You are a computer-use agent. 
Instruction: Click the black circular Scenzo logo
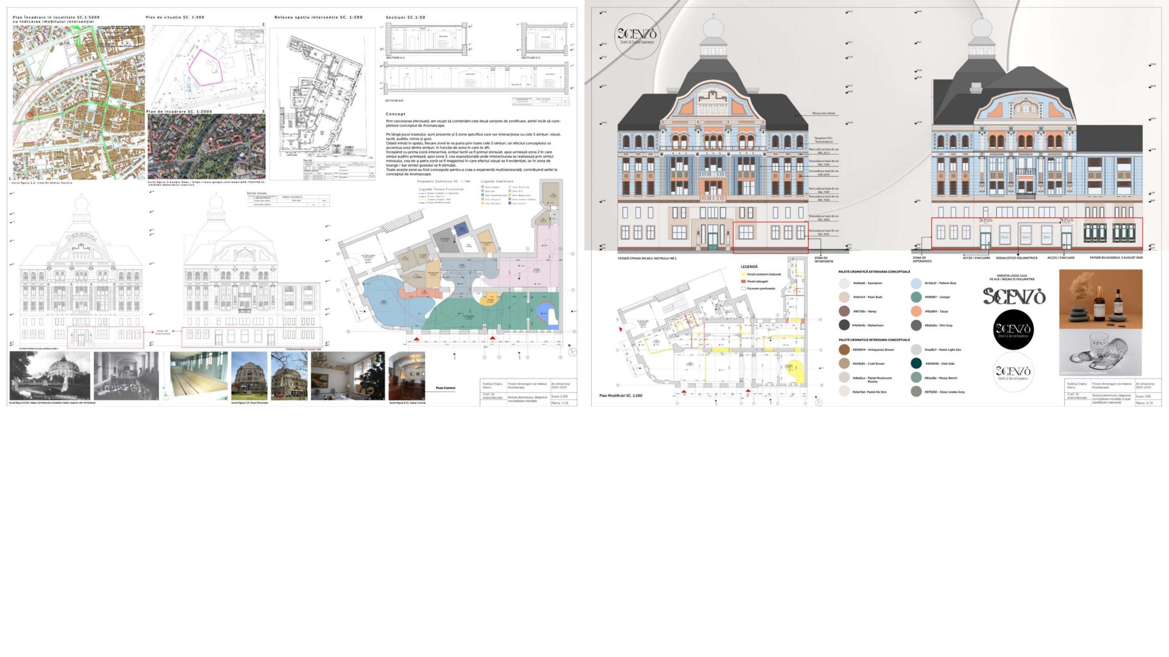click(x=1013, y=330)
